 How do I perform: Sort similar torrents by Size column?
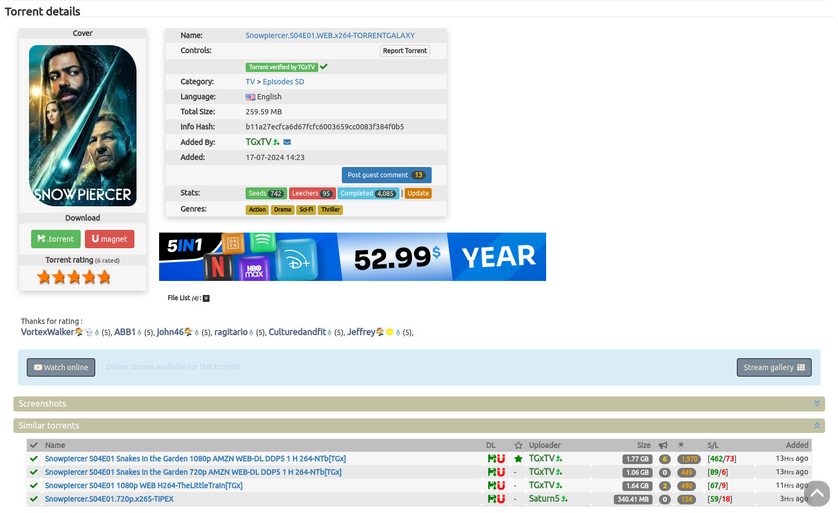point(644,445)
